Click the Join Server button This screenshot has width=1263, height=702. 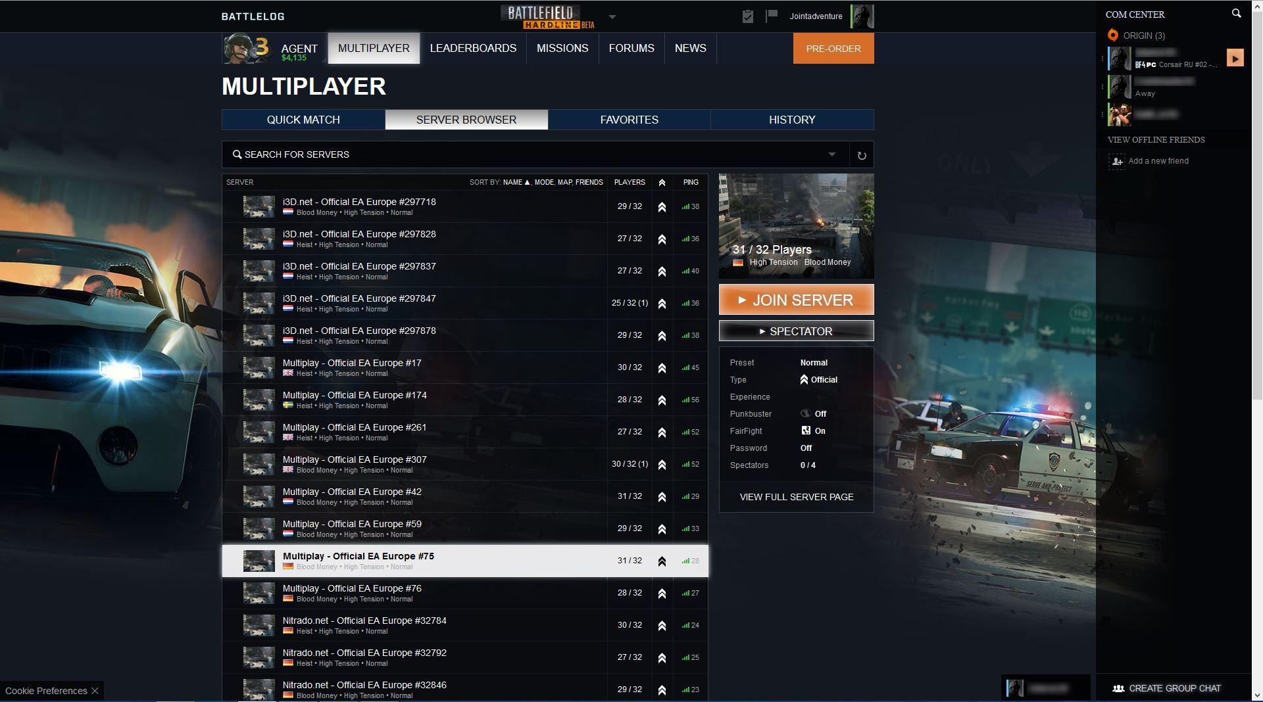(796, 300)
